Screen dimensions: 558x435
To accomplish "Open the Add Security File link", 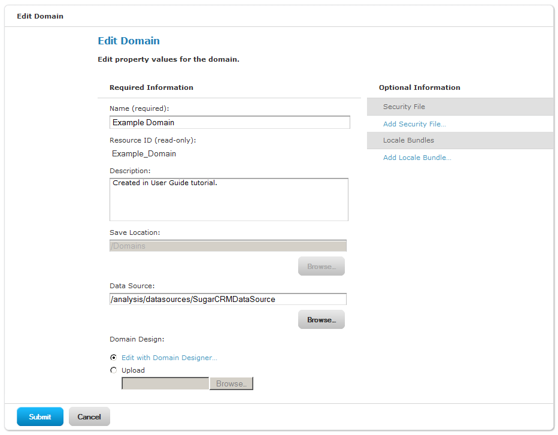I will point(414,124).
